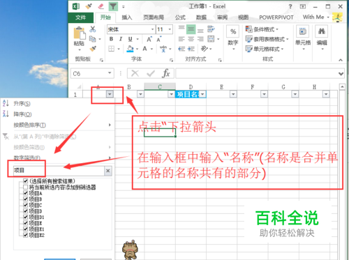Switch to the 页面布局 Page Layout tab
This screenshot has height=260, width=349.
(154, 17)
